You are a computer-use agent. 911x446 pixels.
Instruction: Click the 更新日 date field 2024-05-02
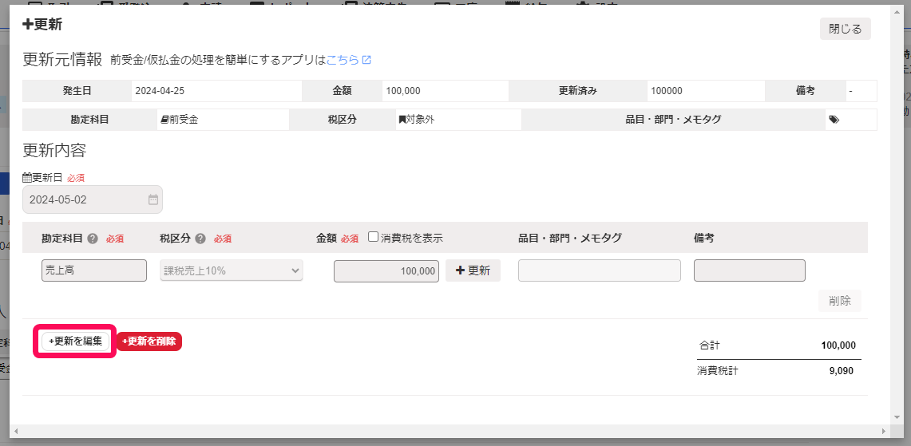click(x=93, y=199)
